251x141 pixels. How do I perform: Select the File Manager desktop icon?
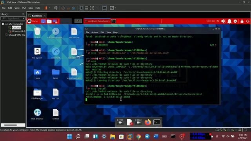37,94
